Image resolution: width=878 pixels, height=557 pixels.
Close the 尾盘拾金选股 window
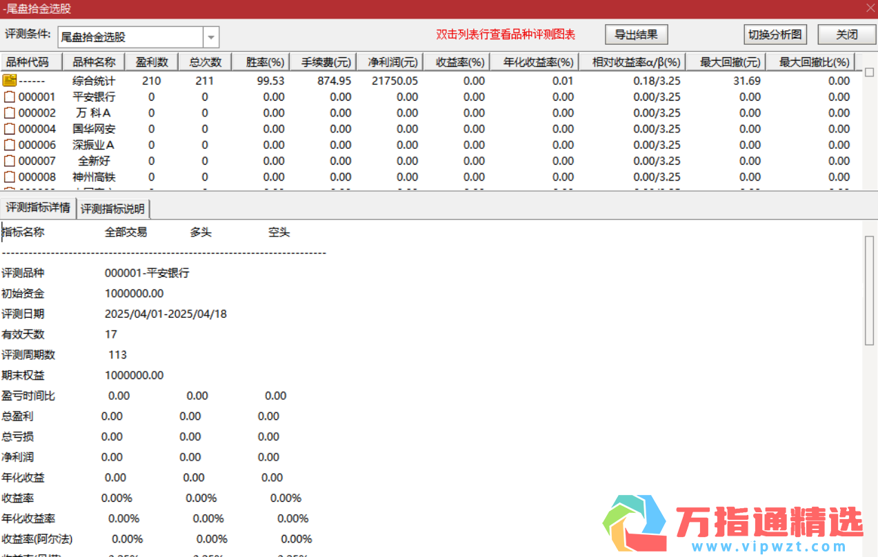(x=869, y=8)
